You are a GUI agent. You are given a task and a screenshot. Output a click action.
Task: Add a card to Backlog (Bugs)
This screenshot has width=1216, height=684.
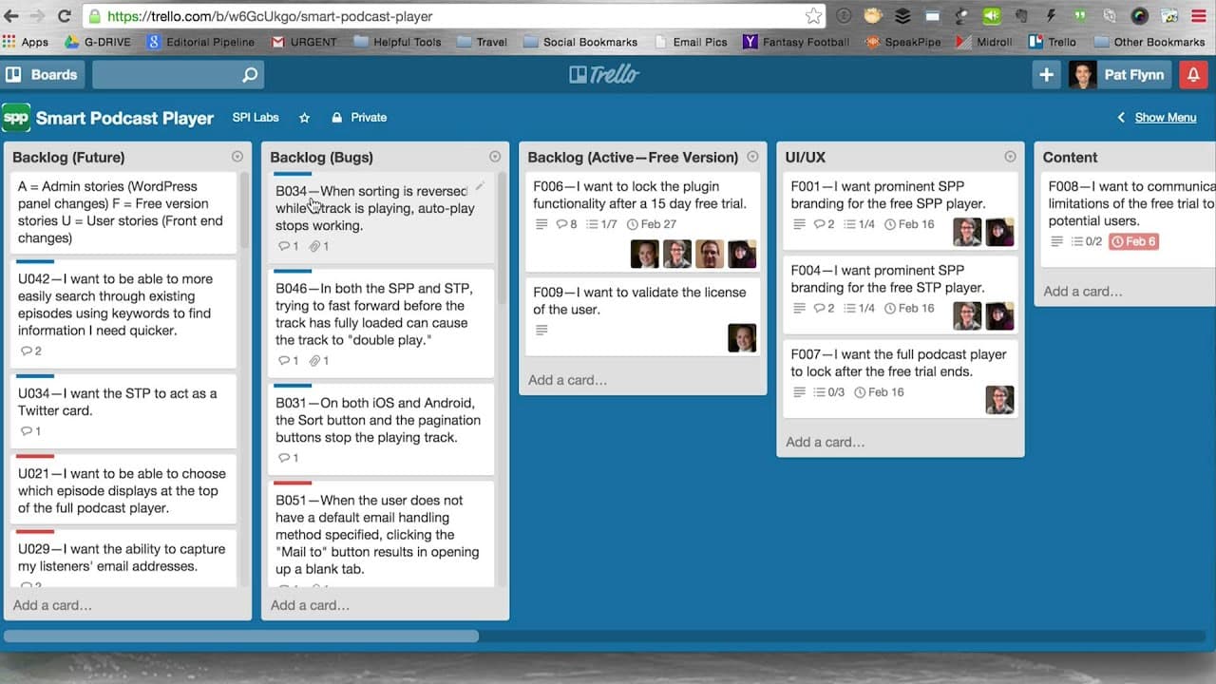coord(310,605)
